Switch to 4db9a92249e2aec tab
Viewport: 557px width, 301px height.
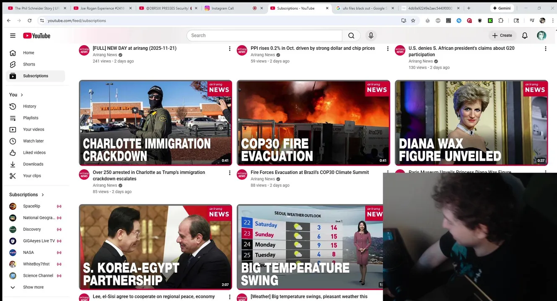click(431, 8)
